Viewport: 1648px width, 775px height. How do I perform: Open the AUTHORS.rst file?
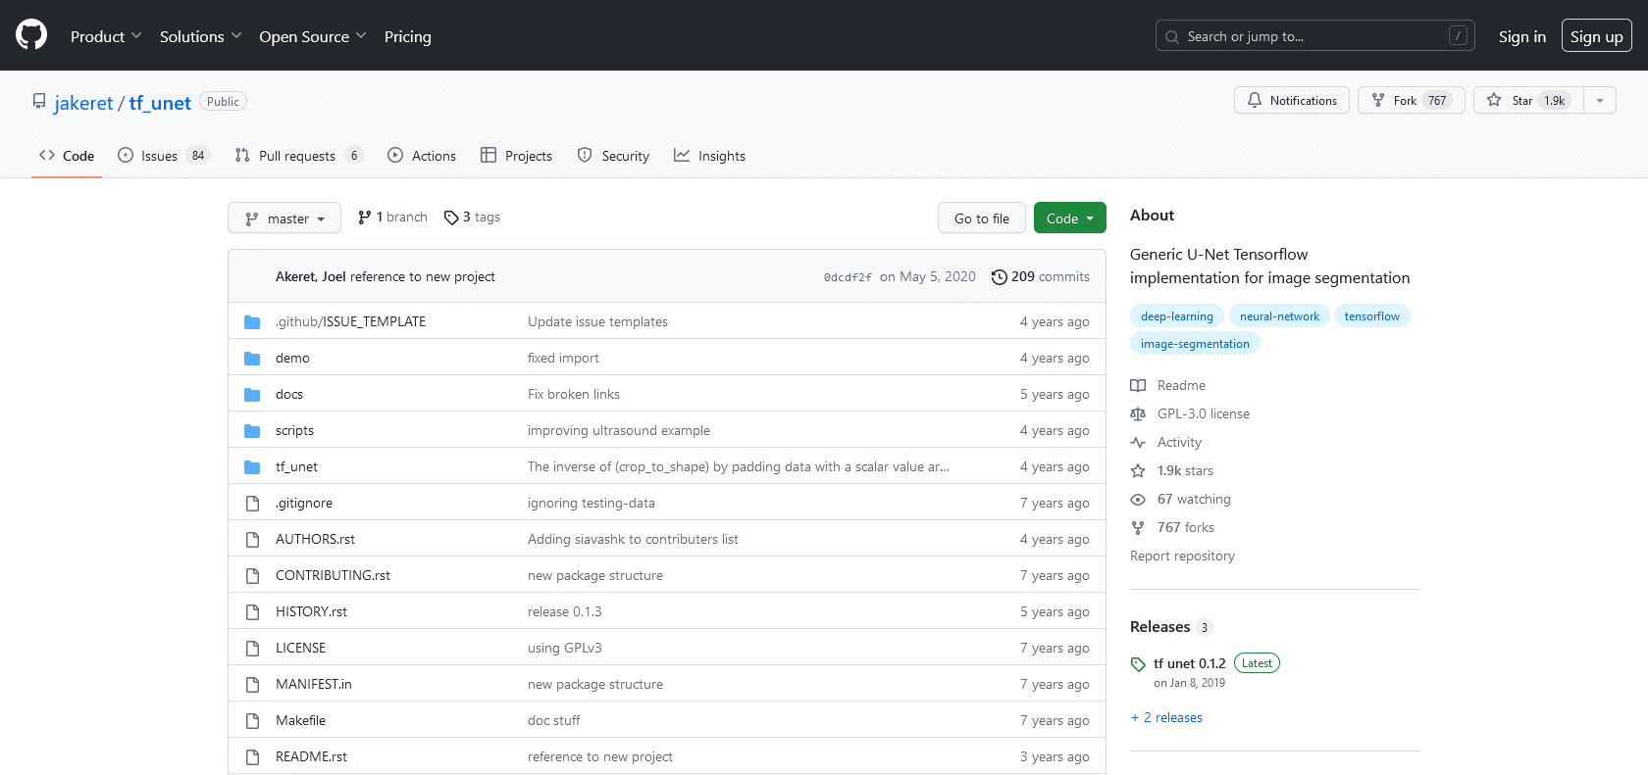coord(315,539)
